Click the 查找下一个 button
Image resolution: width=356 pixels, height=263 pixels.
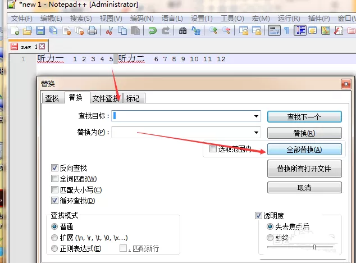pyautogui.click(x=304, y=117)
